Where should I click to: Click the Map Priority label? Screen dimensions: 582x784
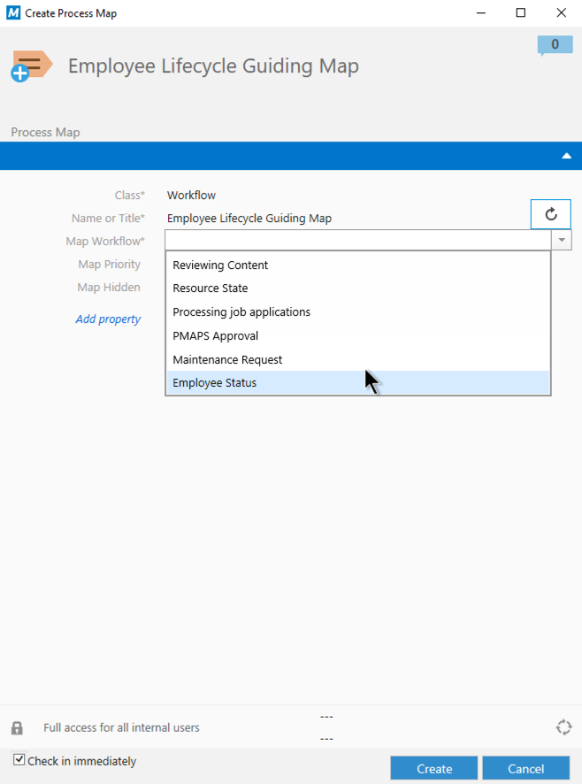pyautogui.click(x=109, y=264)
